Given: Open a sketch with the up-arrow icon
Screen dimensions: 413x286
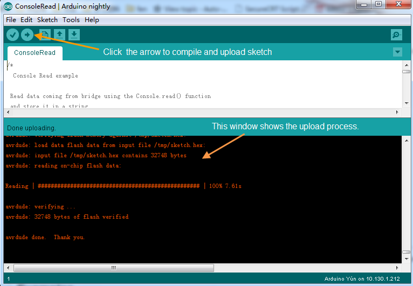Looking at the screenshot, I should (x=59, y=34).
